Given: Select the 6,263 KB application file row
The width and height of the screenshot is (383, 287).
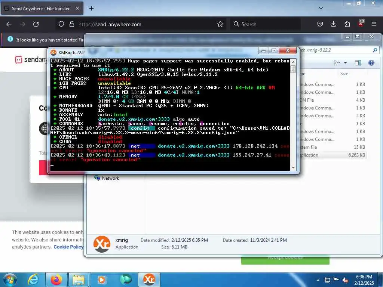Looking at the screenshot, I should (333, 155).
